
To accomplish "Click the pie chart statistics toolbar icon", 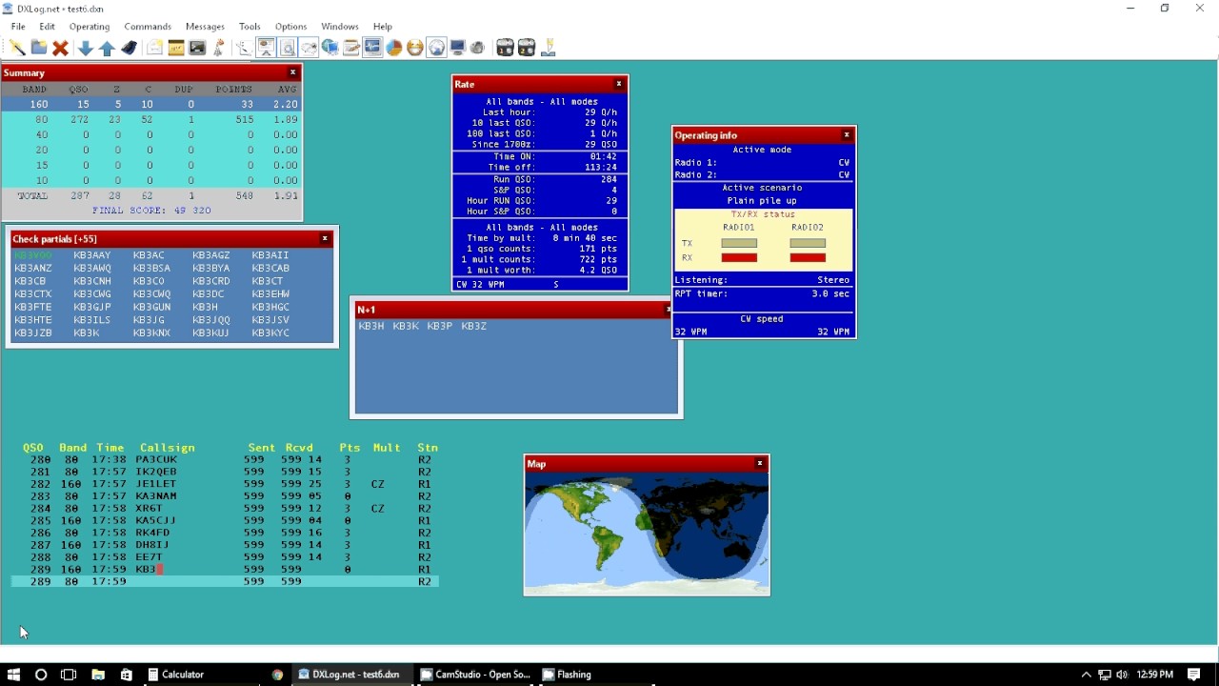I will [x=393, y=48].
